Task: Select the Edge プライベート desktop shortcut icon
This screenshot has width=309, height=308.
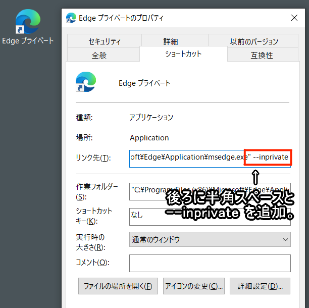Action: click(28, 22)
